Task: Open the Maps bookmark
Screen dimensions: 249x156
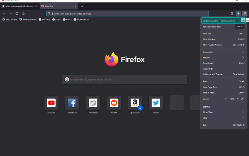Action: click(x=57, y=20)
